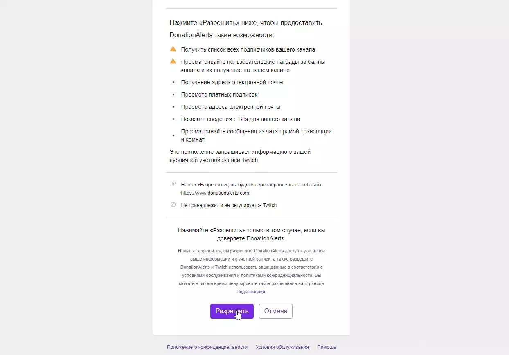This screenshot has height=355, width=509.
Task: Open the Помощь footer link
Action: point(327,347)
